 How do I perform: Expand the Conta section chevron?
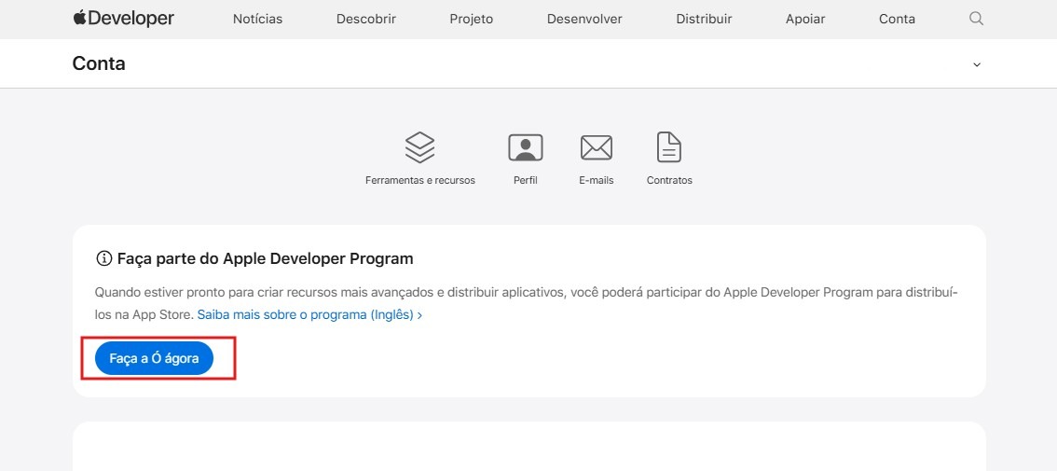[x=976, y=64]
